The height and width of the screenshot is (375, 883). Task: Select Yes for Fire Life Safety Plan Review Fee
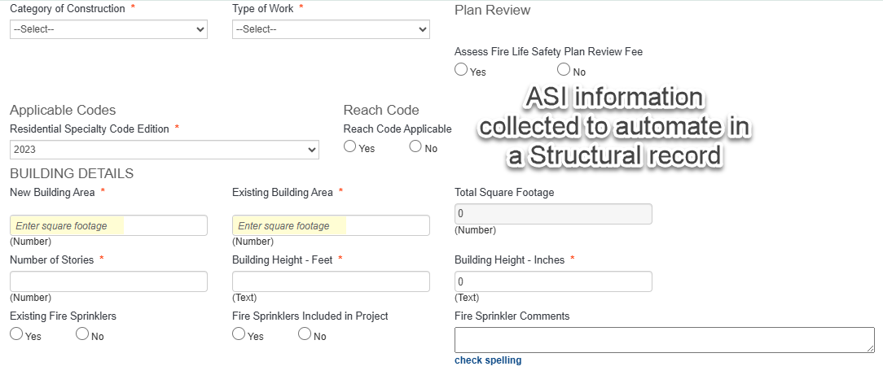(461, 71)
